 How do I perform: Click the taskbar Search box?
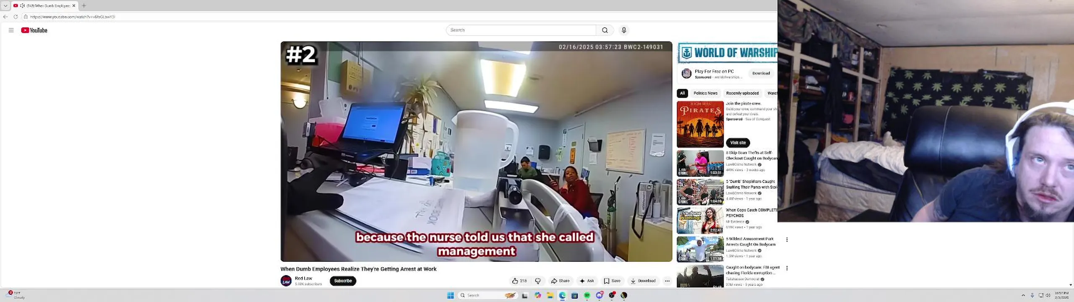click(488, 295)
